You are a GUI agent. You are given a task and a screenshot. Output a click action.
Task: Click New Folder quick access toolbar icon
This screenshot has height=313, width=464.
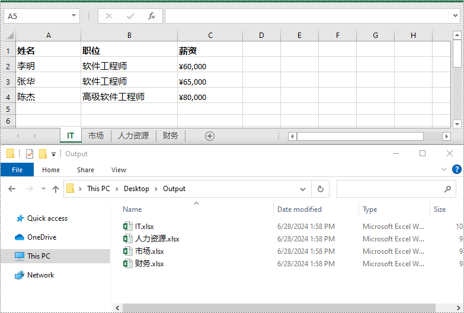[x=43, y=154]
